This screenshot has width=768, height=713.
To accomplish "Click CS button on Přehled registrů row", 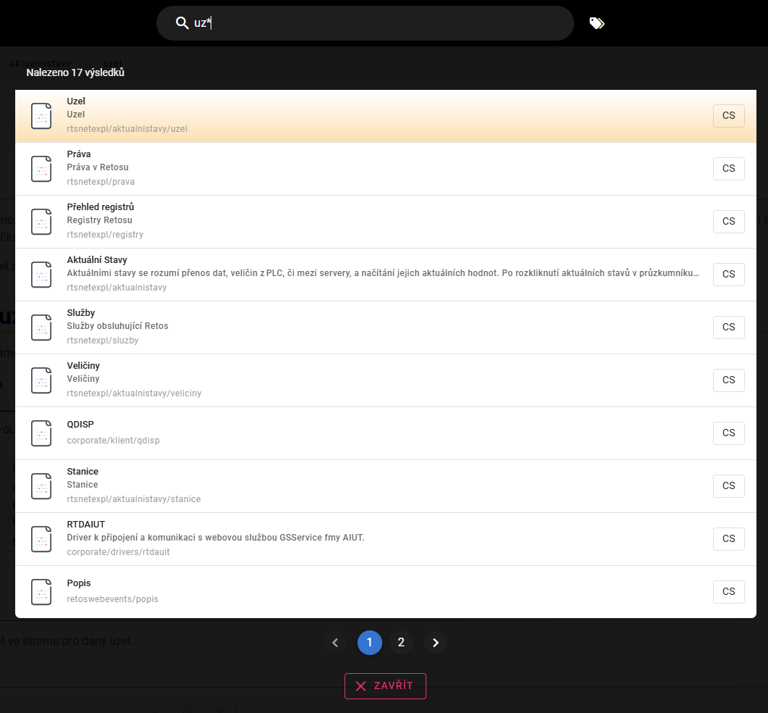I will (x=728, y=221).
